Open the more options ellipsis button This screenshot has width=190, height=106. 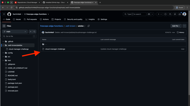point(184,26)
